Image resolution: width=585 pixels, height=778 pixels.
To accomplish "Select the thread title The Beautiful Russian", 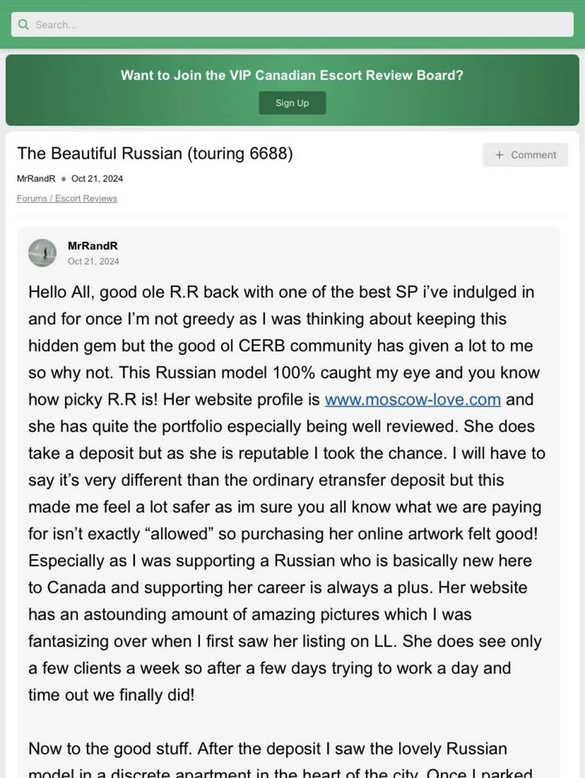I will click(x=154, y=153).
